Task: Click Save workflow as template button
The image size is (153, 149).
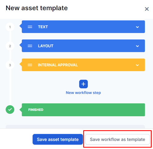Action: click(117, 139)
